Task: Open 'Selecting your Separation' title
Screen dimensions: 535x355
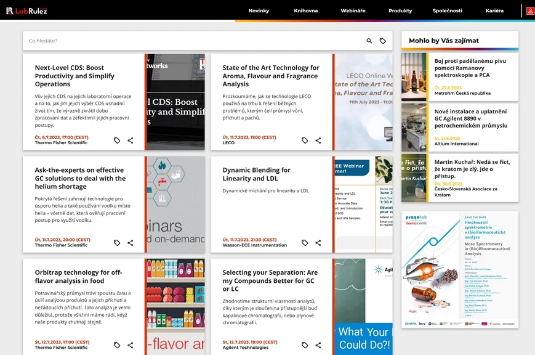Action: coord(270,280)
